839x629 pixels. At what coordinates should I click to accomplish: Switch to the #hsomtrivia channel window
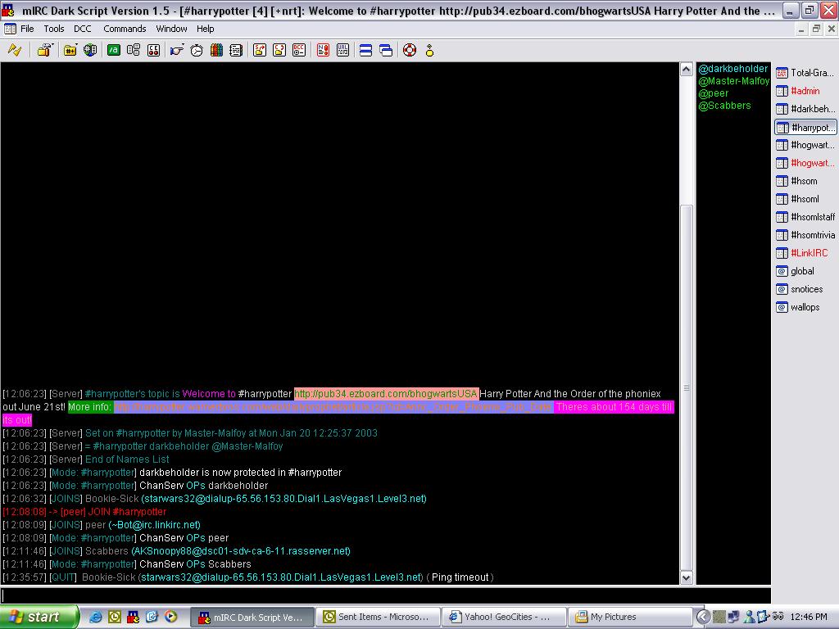point(805,235)
